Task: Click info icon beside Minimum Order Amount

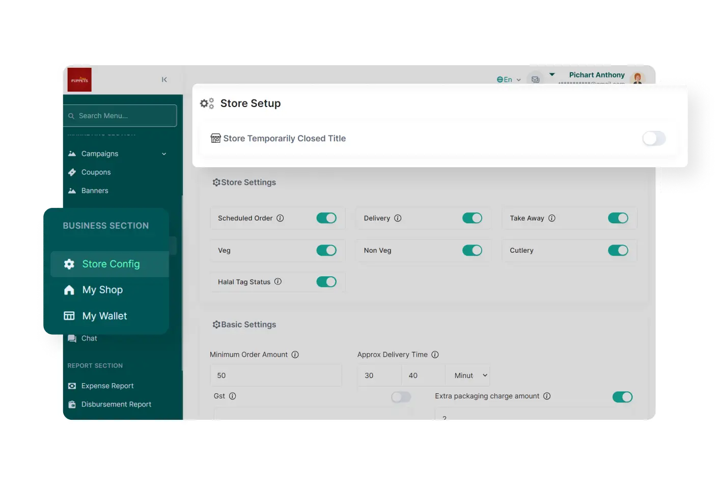Action: tap(295, 355)
